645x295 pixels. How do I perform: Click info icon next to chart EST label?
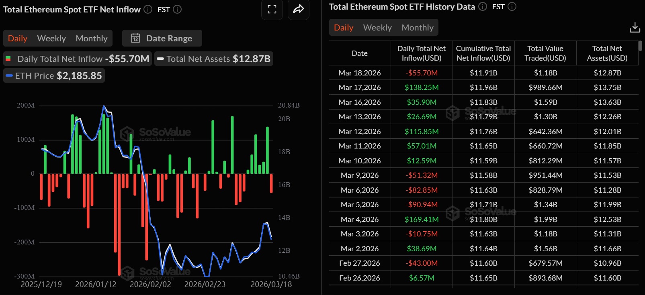point(177,9)
